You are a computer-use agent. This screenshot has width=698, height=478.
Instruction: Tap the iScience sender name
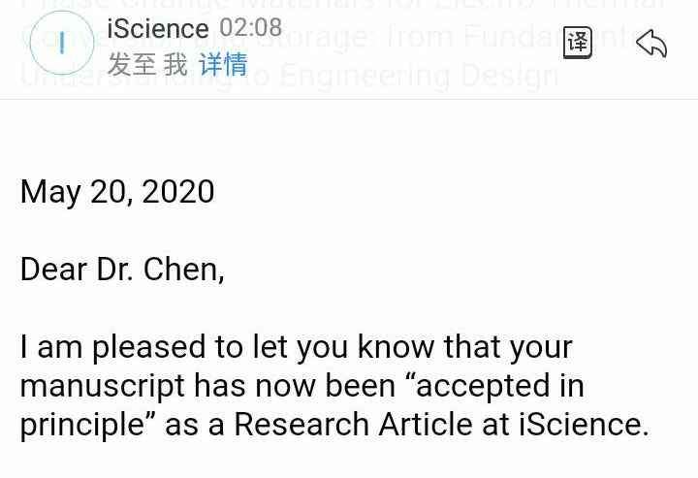click(x=157, y=29)
